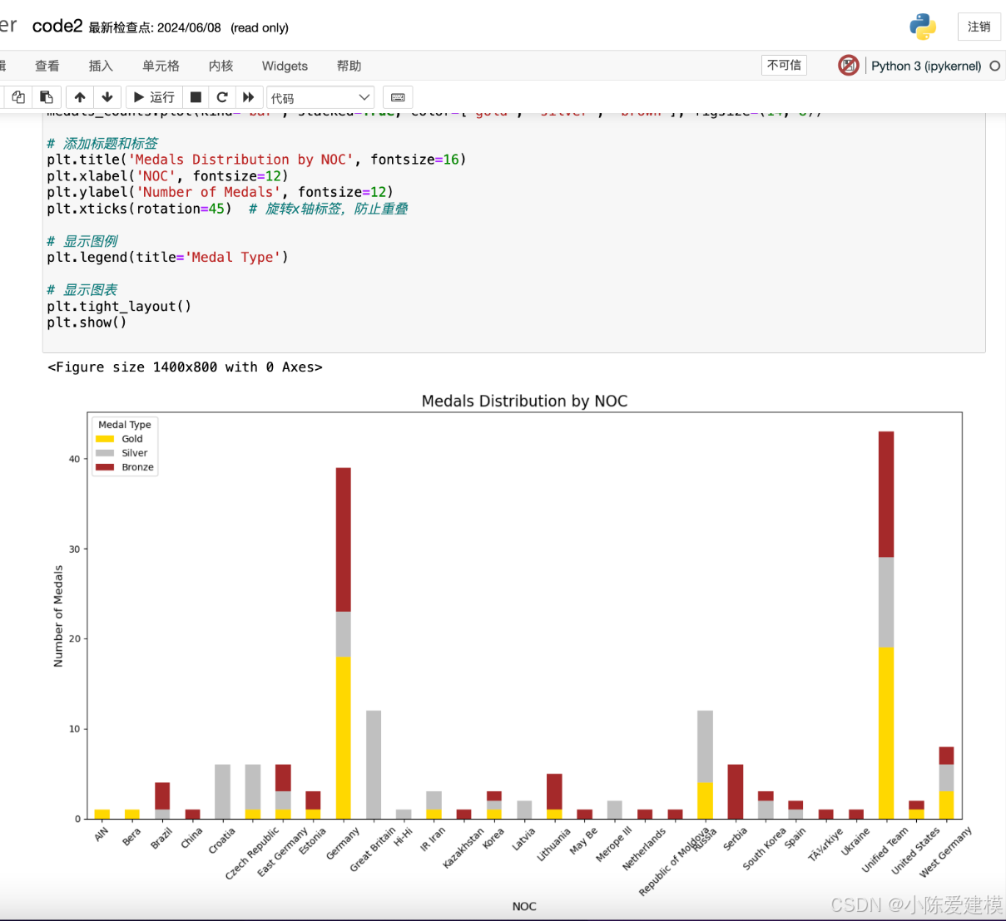Open the cell type 代码 dropdown

pos(320,98)
